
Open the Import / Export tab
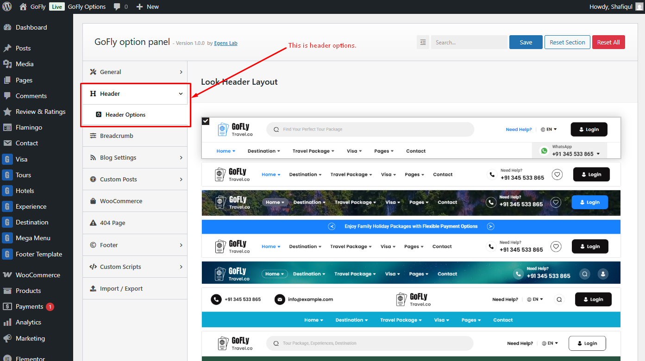pos(135,288)
